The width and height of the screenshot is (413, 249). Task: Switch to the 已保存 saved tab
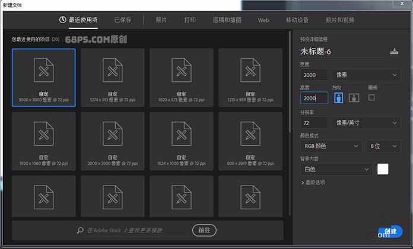(x=123, y=20)
